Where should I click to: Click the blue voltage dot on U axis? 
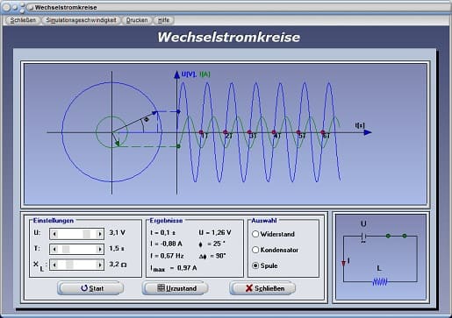pos(178,111)
